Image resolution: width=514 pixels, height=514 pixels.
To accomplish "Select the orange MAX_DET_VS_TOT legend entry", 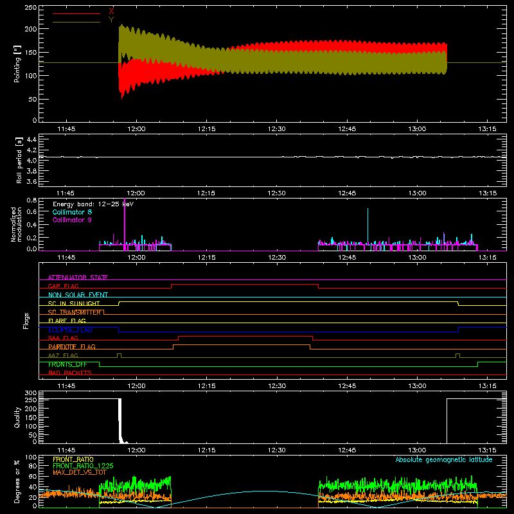I will (80, 472).
